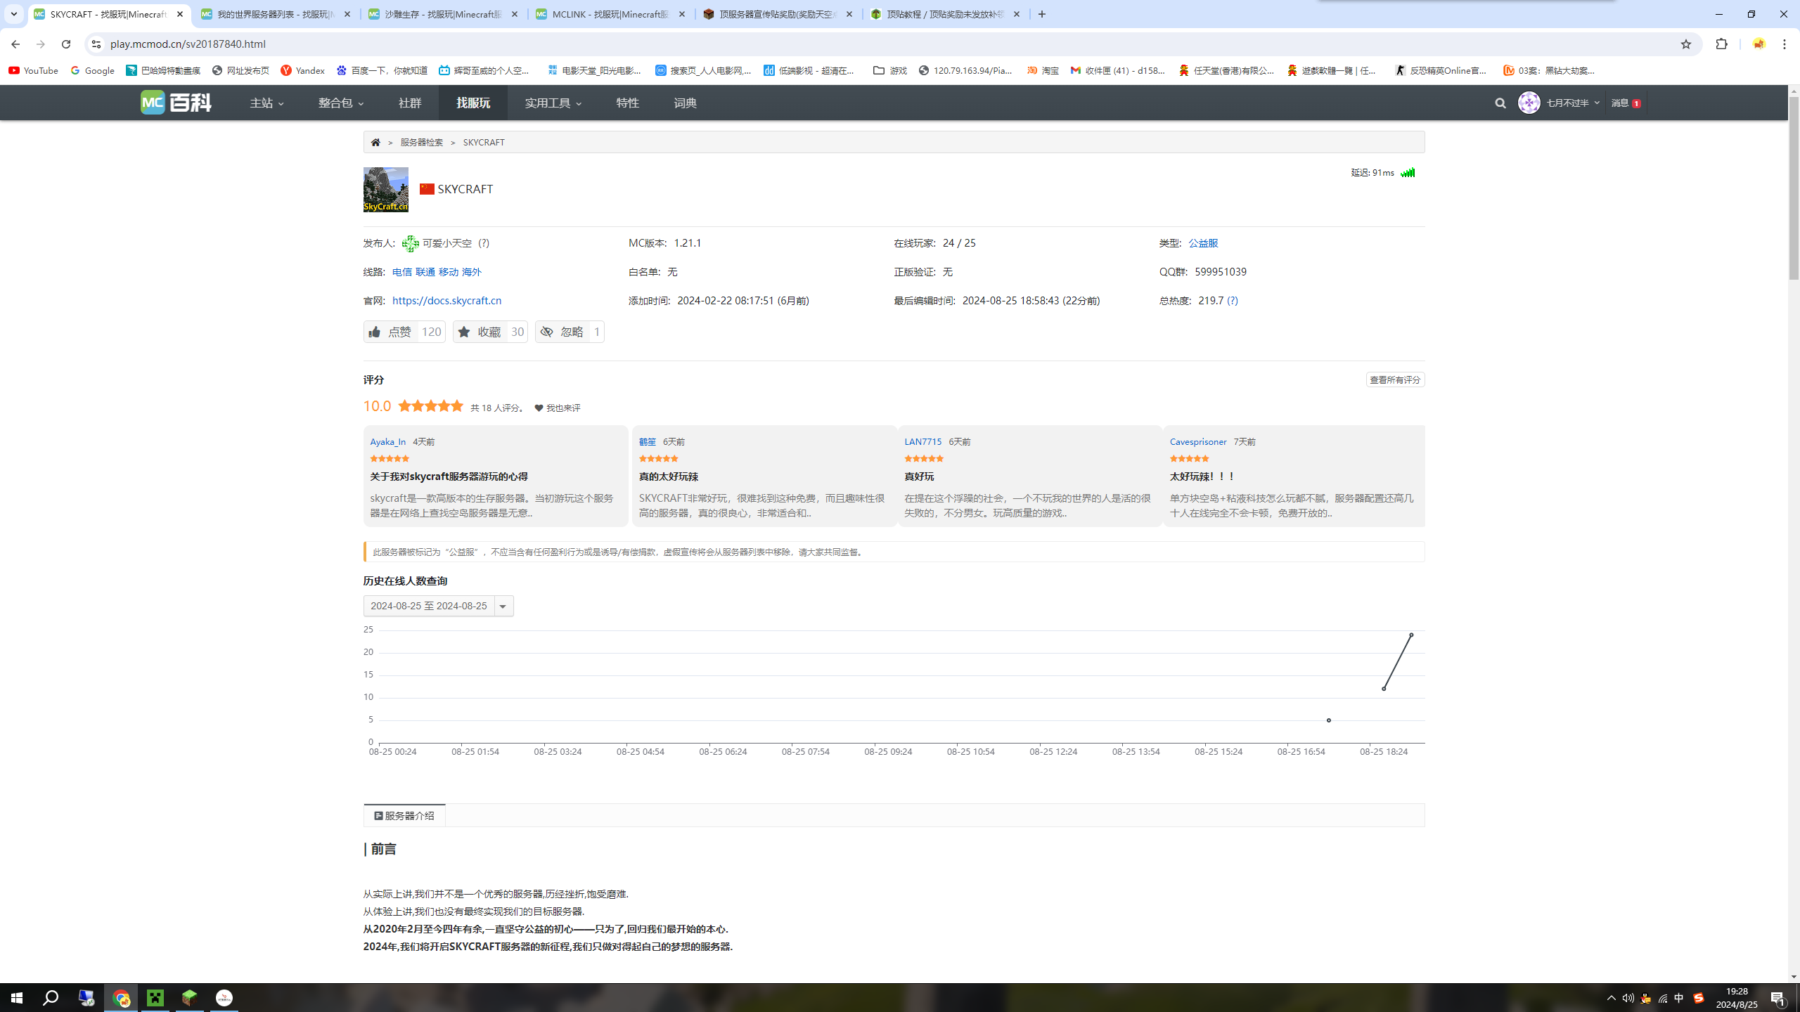1800x1012 pixels.
Task: Switch to the 我的世界服务器列表 browser tab
Action: (276, 14)
